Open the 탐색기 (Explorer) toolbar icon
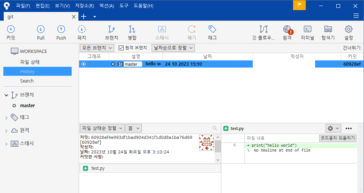This screenshot has height=193, width=364. (x=328, y=32)
